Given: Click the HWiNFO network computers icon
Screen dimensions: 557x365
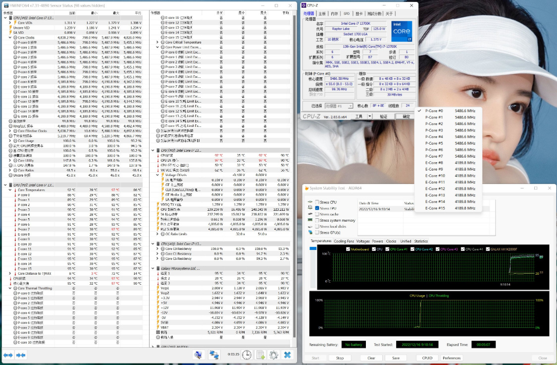Looking at the screenshot, I should [214, 355].
